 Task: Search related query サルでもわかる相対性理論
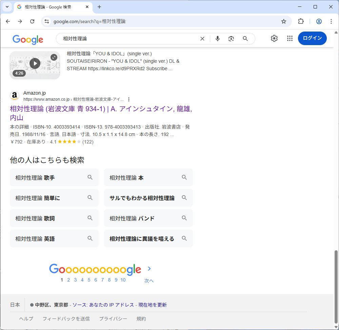(x=148, y=198)
